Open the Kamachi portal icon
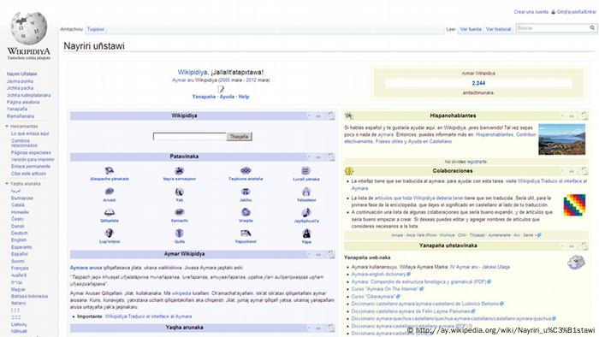The width and height of the screenshot is (599, 337). click(179, 213)
